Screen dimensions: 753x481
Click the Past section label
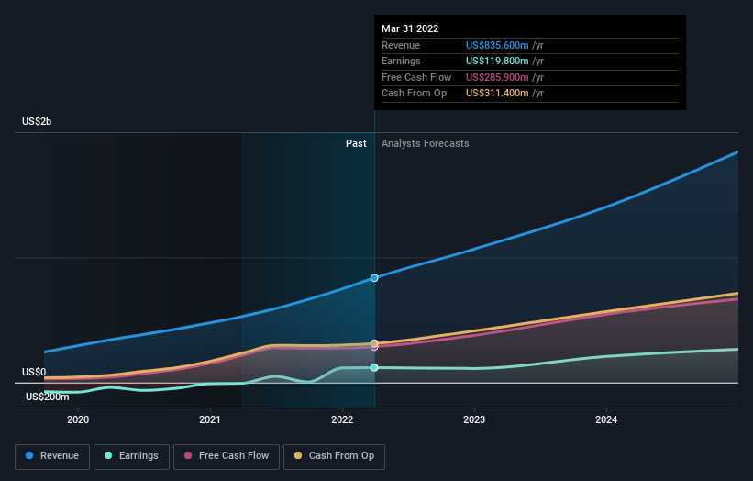[x=356, y=143]
